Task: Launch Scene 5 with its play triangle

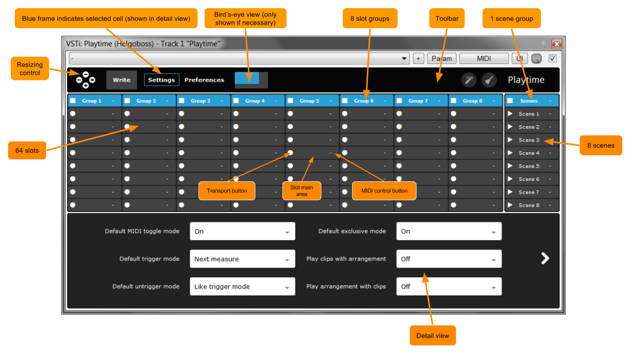Action: click(x=510, y=166)
